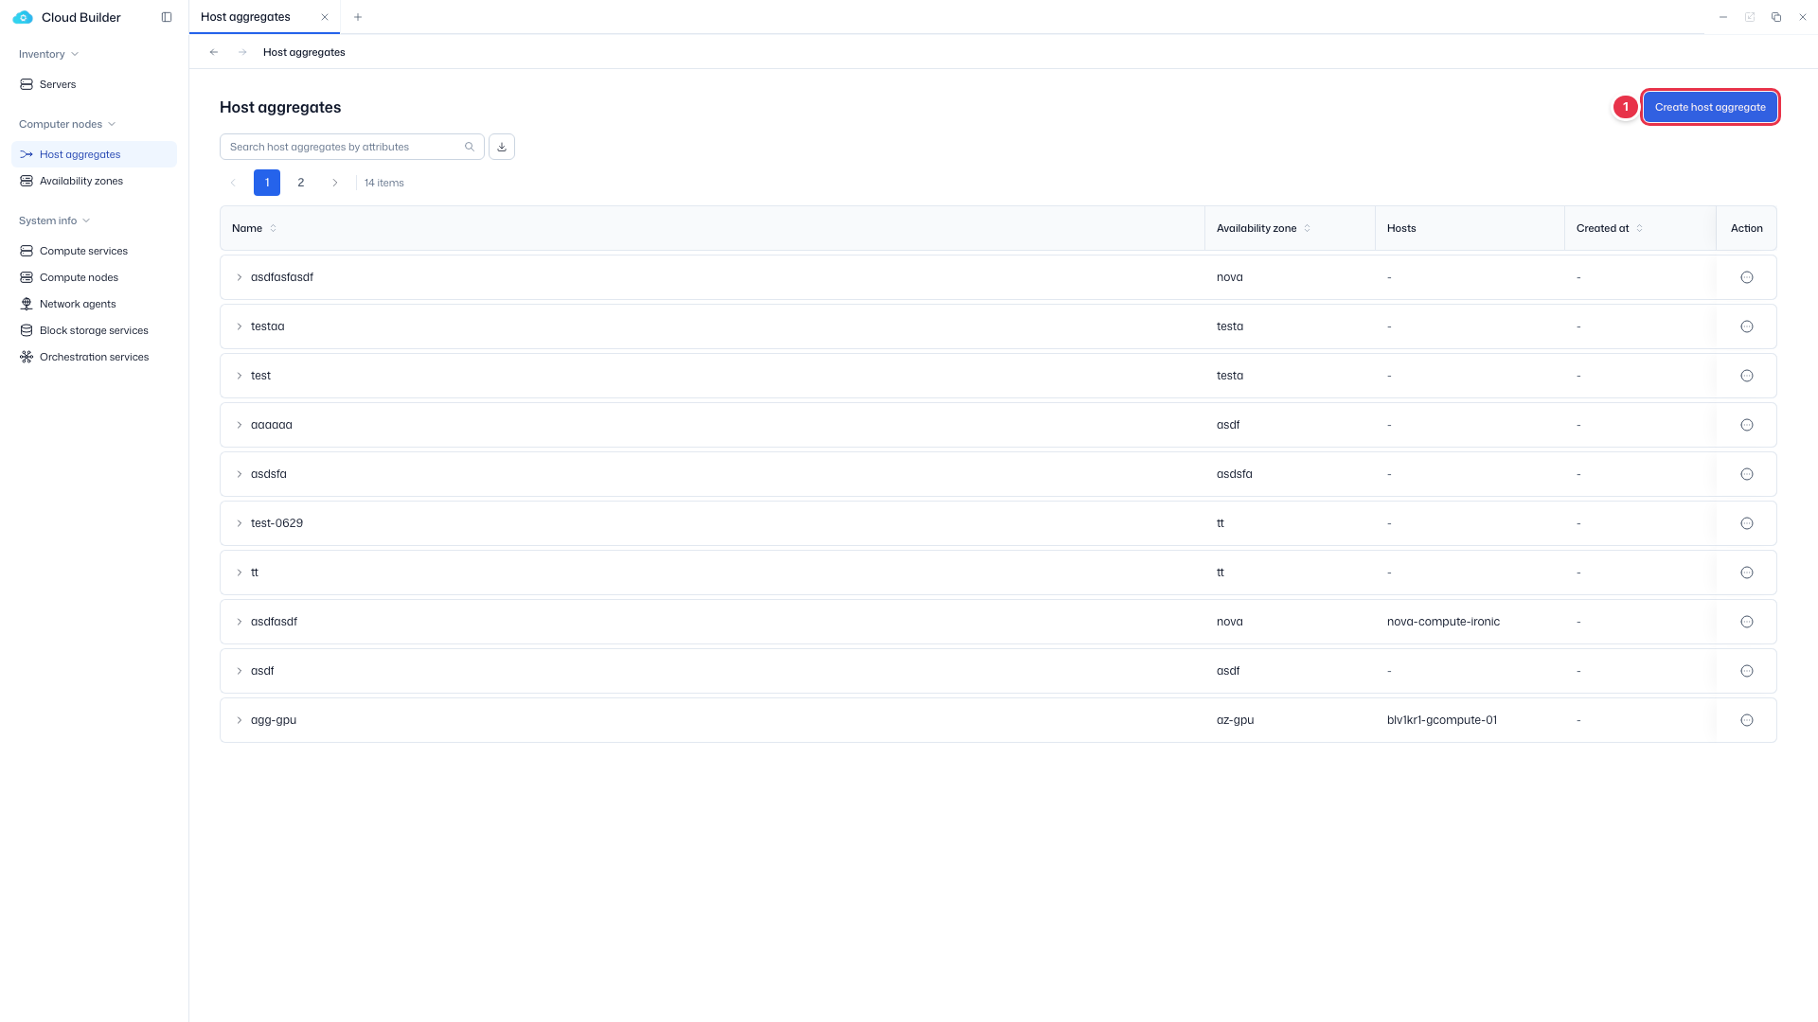Close the Host aggregates tab
The width and height of the screenshot is (1818, 1022).
[325, 17]
